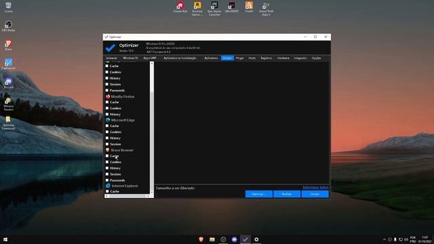This screenshot has height=244, width=434.
Task: Check Session under Brave Browser
Action: coord(107,174)
